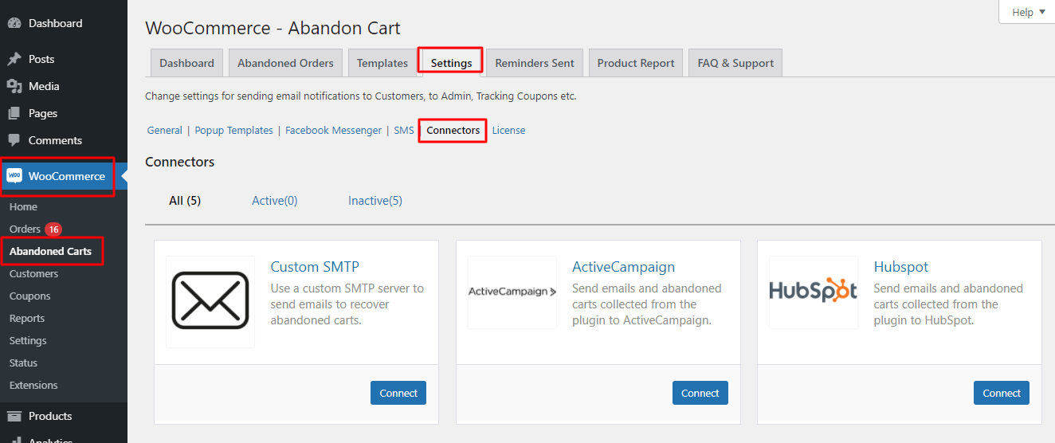
Task: Click the Comments bubble icon
Action: tap(14, 140)
